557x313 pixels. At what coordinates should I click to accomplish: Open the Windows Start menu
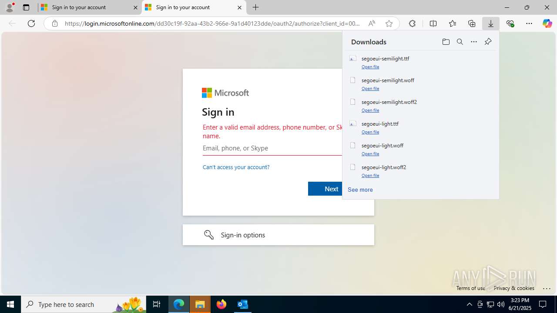tap(10, 304)
